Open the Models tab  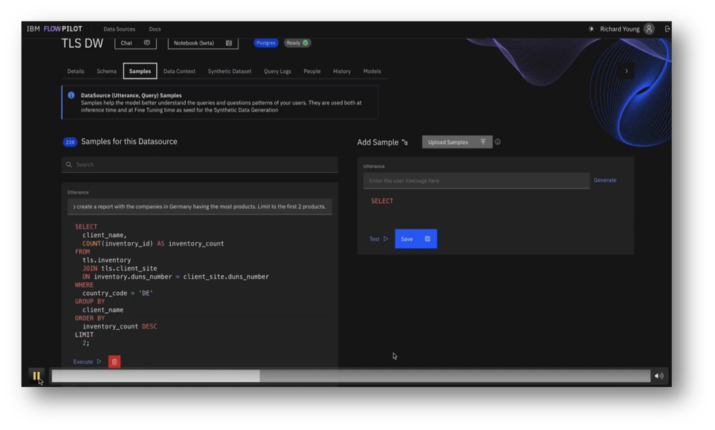(372, 71)
